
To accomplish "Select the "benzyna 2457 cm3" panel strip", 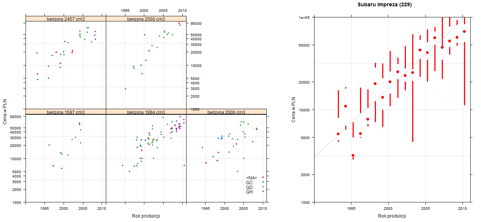I will (66, 19).
